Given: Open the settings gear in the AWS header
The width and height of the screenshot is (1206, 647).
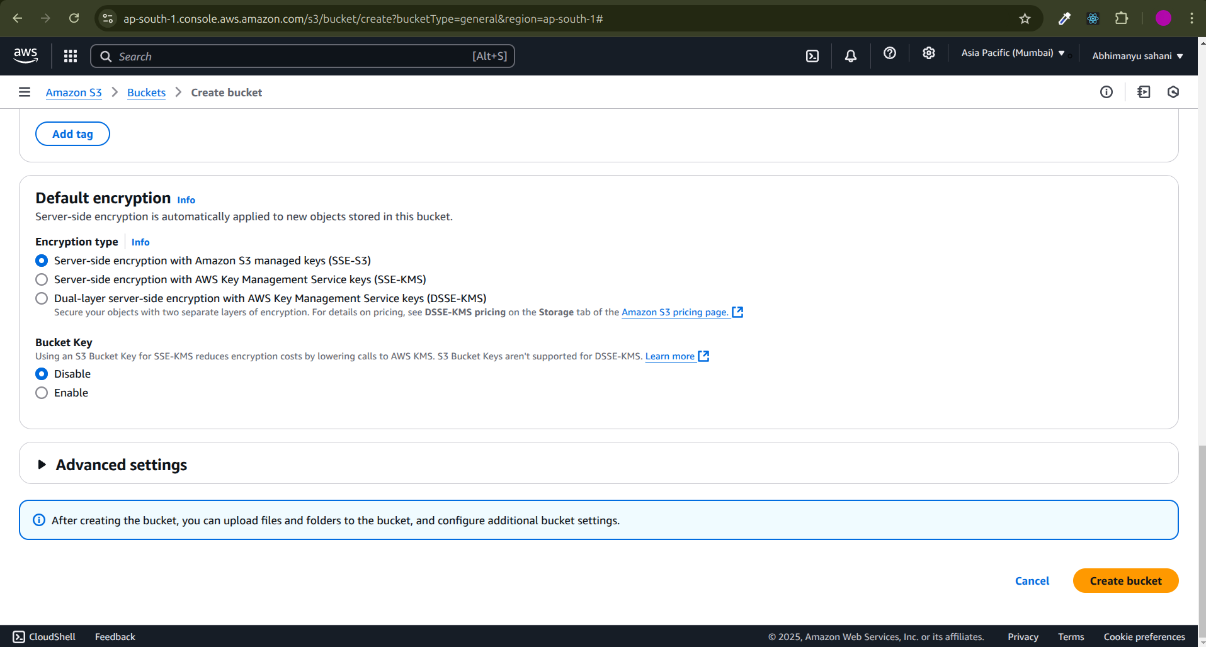Looking at the screenshot, I should tap(929, 53).
